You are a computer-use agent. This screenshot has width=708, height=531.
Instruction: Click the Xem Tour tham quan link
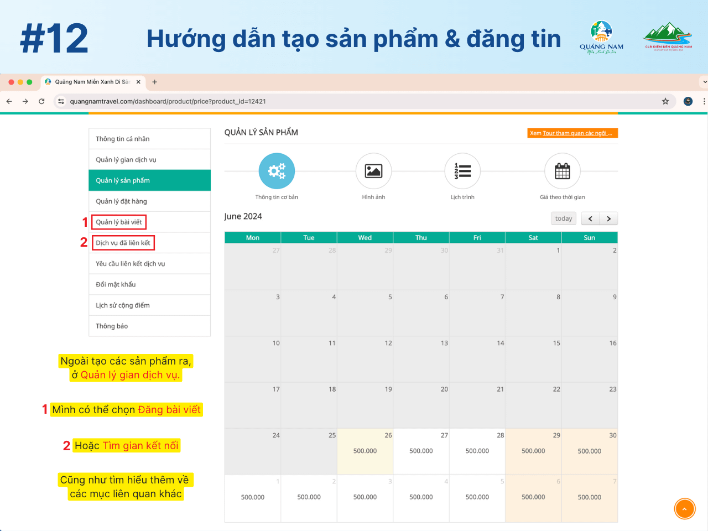click(x=572, y=133)
